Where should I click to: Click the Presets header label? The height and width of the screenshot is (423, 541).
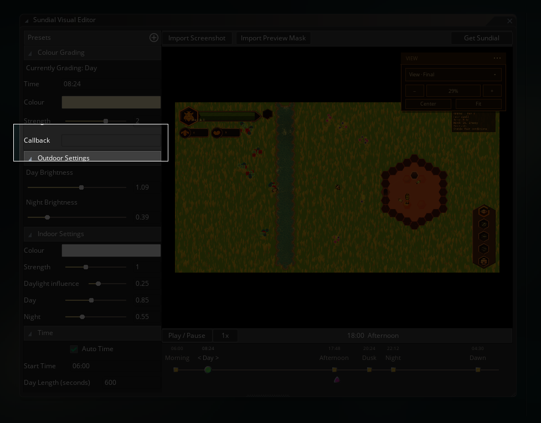pyautogui.click(x=39, y=38)
